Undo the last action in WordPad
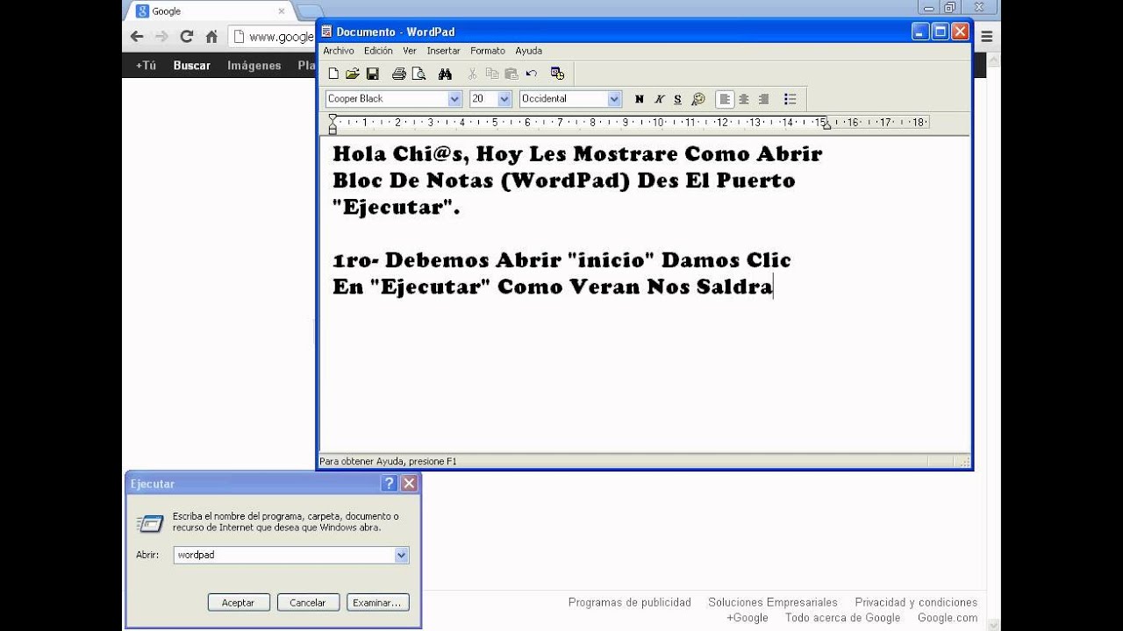Screen dimensions: 1123x631 531,74
